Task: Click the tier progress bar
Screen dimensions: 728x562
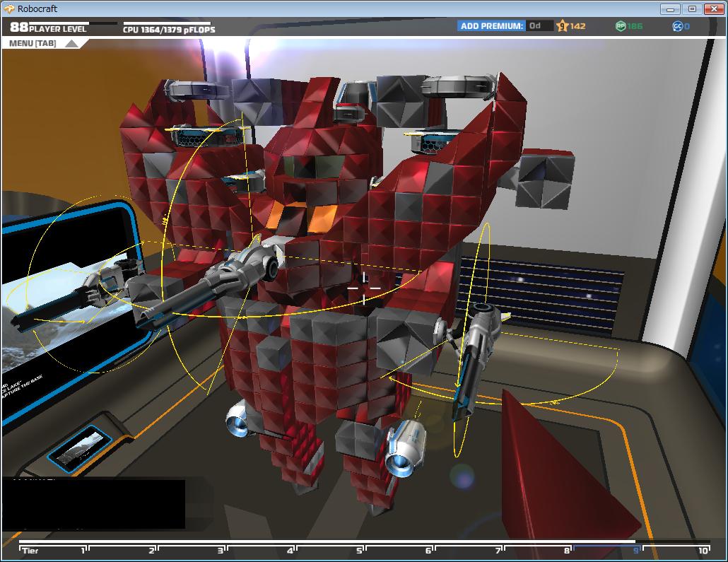Action: [x=364, y=541]
